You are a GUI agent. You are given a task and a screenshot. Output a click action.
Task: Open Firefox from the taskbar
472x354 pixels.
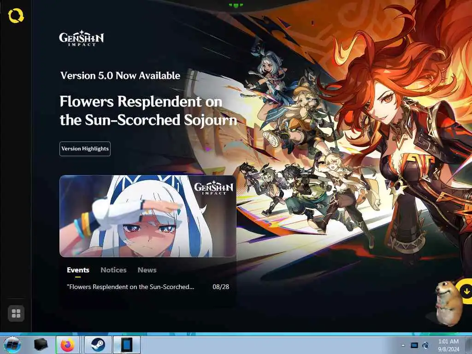click(x=68, y=345)
